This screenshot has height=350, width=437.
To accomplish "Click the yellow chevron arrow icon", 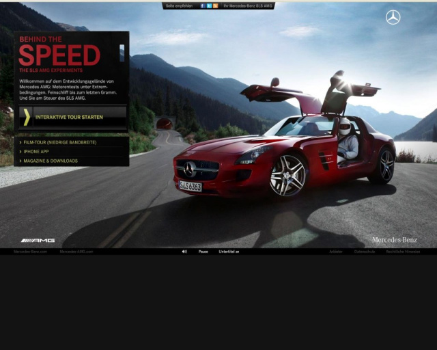I will tap(27, 117).
